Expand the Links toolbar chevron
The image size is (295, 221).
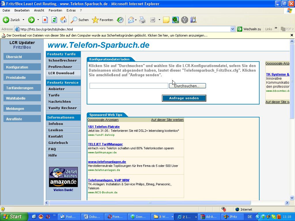[276, 28]
